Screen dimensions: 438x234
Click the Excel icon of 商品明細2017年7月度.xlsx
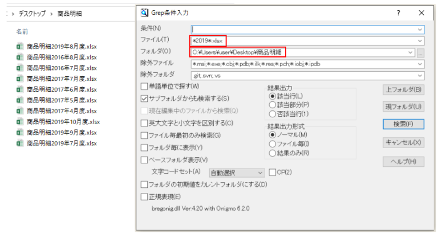pyautogui.click(x=19, y=79)
